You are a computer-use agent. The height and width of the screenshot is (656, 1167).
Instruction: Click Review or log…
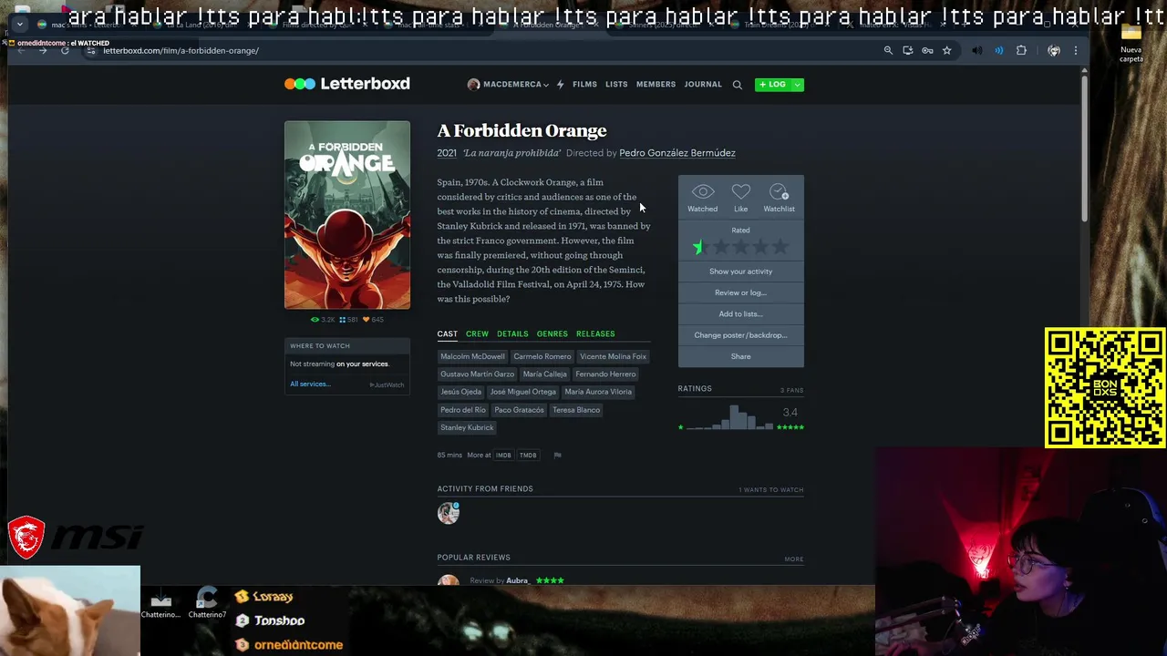740,292
